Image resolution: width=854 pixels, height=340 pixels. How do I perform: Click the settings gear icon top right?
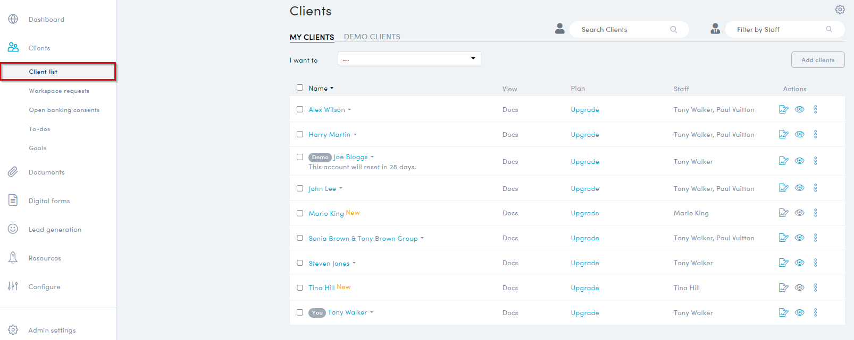pos(840,10)
